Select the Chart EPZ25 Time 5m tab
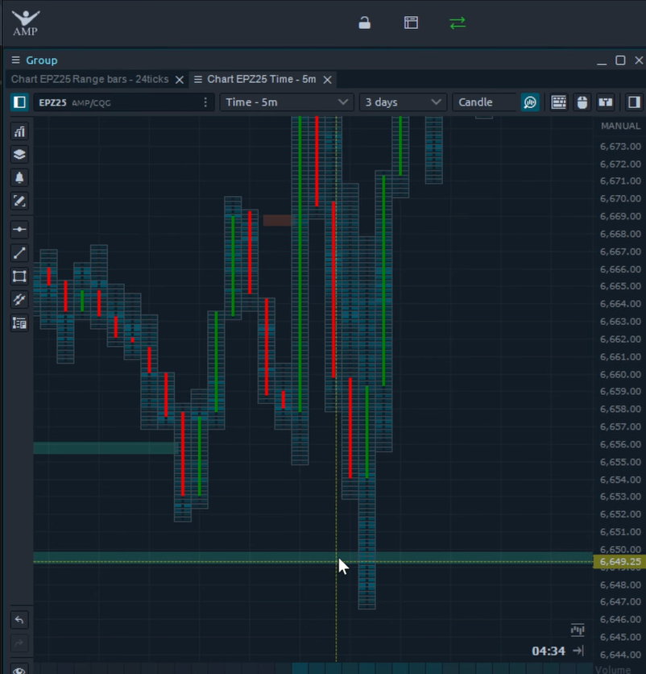 click(x=262, y=79)
